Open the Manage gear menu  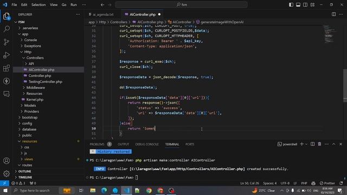(7, 173)
